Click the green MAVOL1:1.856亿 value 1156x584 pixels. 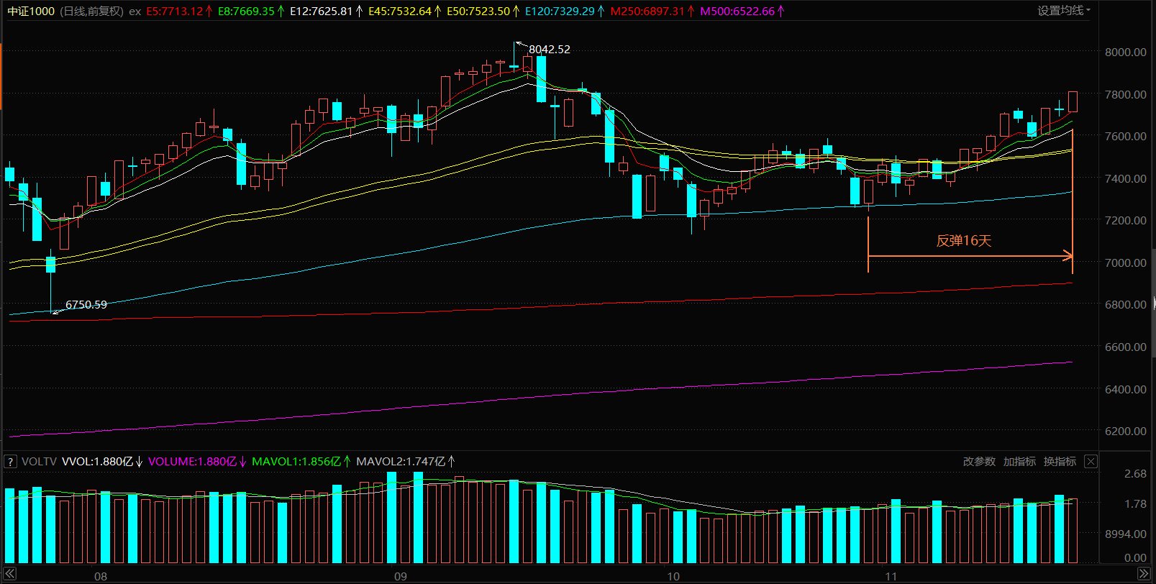296,462
